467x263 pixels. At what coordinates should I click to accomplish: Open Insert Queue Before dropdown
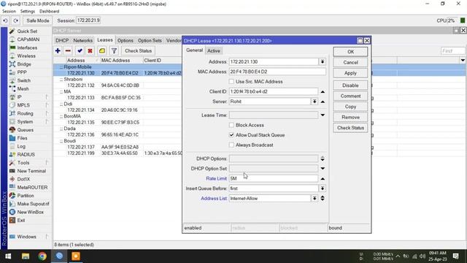coord(323,188)
